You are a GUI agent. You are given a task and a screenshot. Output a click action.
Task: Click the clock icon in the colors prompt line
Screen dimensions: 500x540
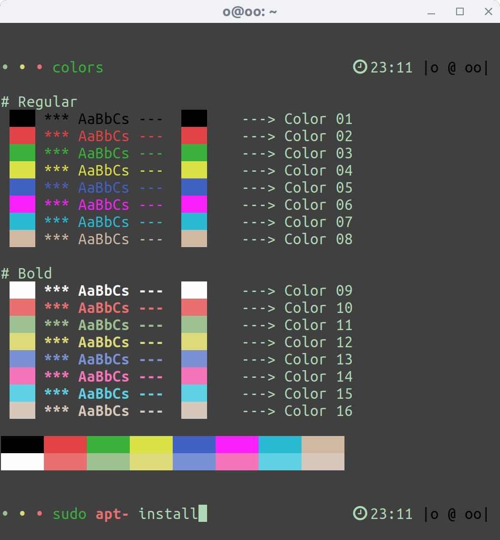click(360, 67)
